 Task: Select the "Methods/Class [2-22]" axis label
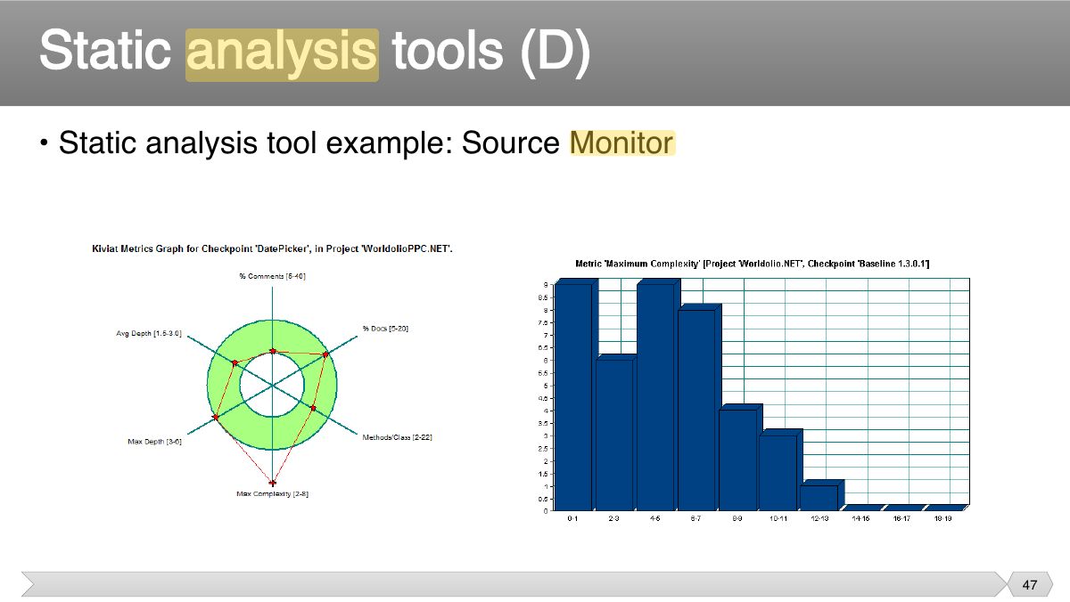[x=397, y=437]
